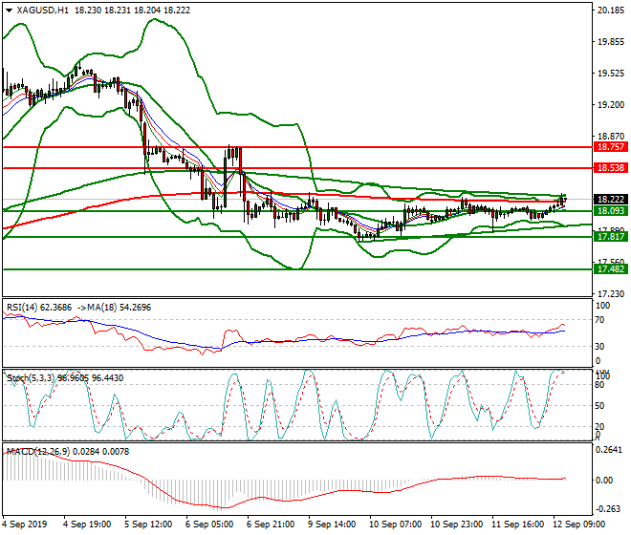Select the 6 Sep 21:00 time axis label
This screenshot has width=631, height=535.
click(271, 524)
